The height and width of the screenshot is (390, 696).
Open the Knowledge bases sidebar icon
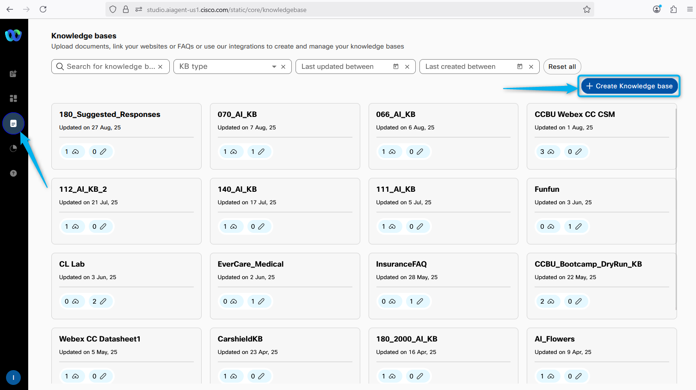13,123
